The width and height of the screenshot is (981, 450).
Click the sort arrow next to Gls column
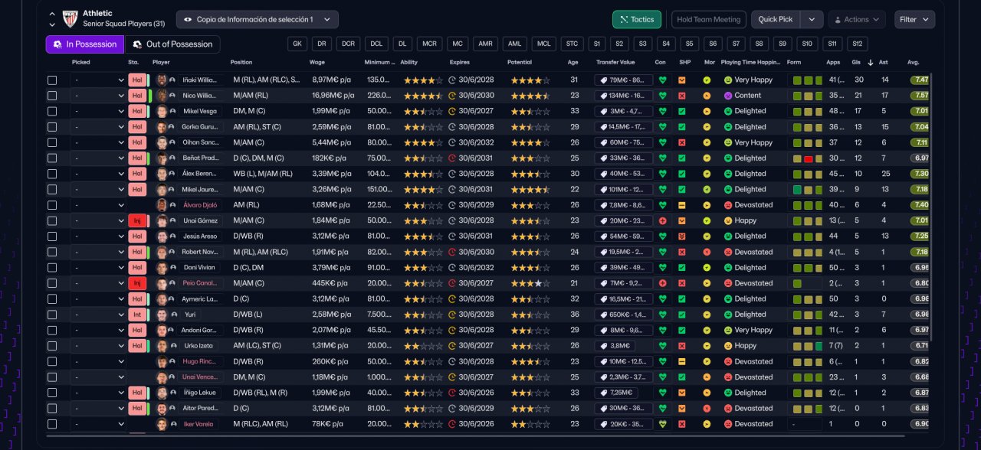pos(870,62)
